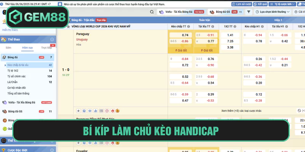Click info icon beside Tài Xỉu TT
The image size is (305, 152).
(x=213, y=27)
